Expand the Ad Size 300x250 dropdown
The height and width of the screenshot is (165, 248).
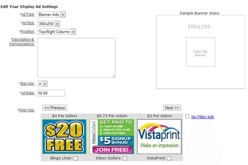[48, 24]
